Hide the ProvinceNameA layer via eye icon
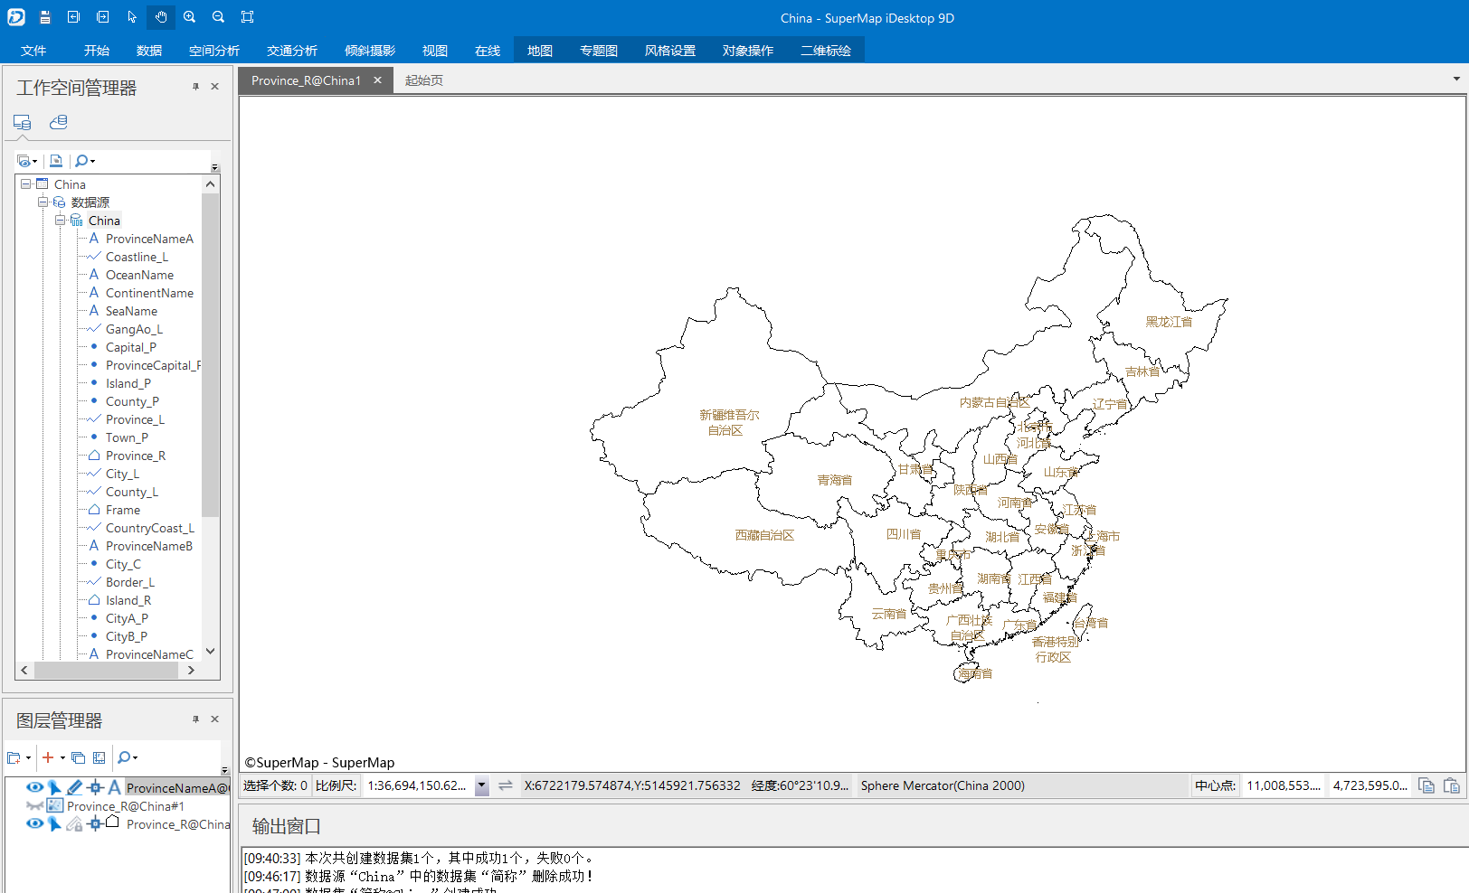The width and height of the screenshot is (1469, 893). (x=34, y=787)
